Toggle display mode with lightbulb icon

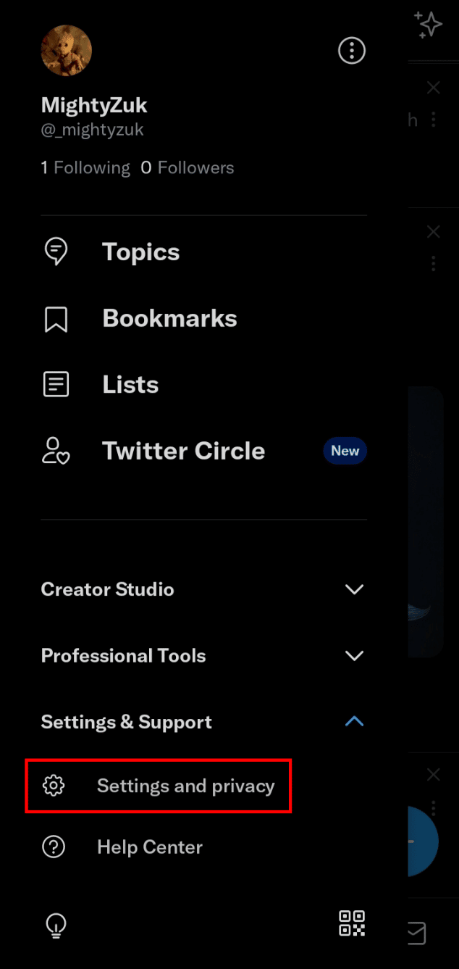tap(56, 925)
